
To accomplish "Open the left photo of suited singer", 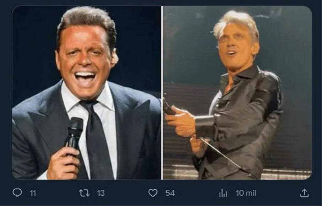I will pos(86,92).
